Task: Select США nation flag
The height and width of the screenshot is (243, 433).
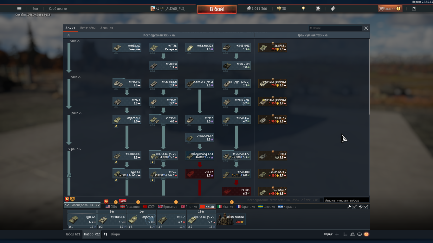Action: pyautogui.click(x=111, y=207)
